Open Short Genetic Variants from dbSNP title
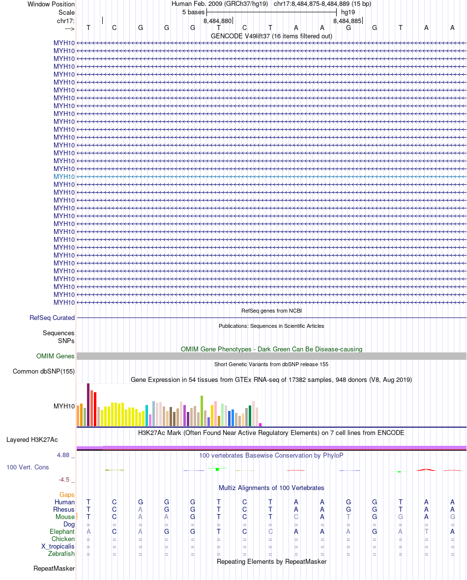Viewport: 467px width, 580px height. point(271,364)
